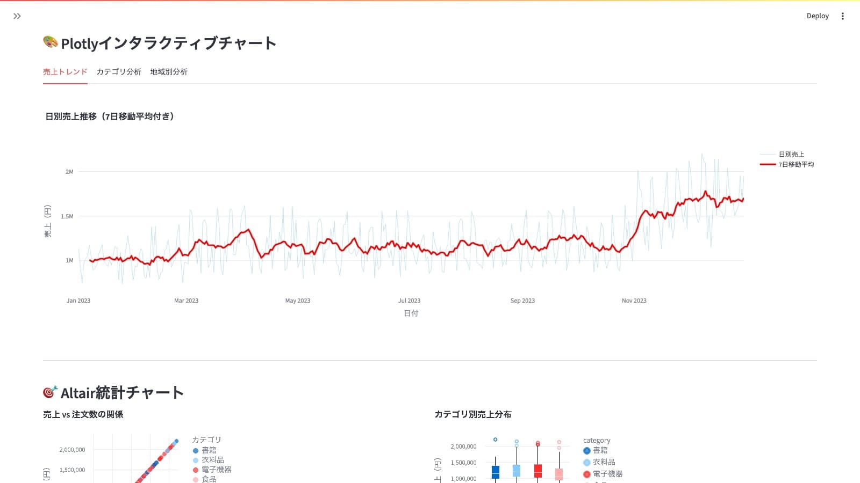Click the 書籍 circle in the category legend

[587, 451]
